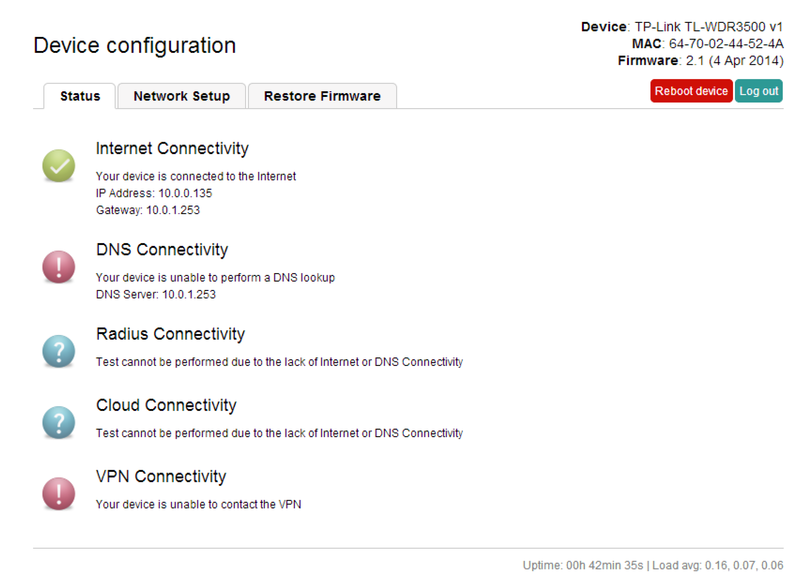Click the DNS Connectivity heading
This screenshot has width=808, height=586.
click(162, 250)
